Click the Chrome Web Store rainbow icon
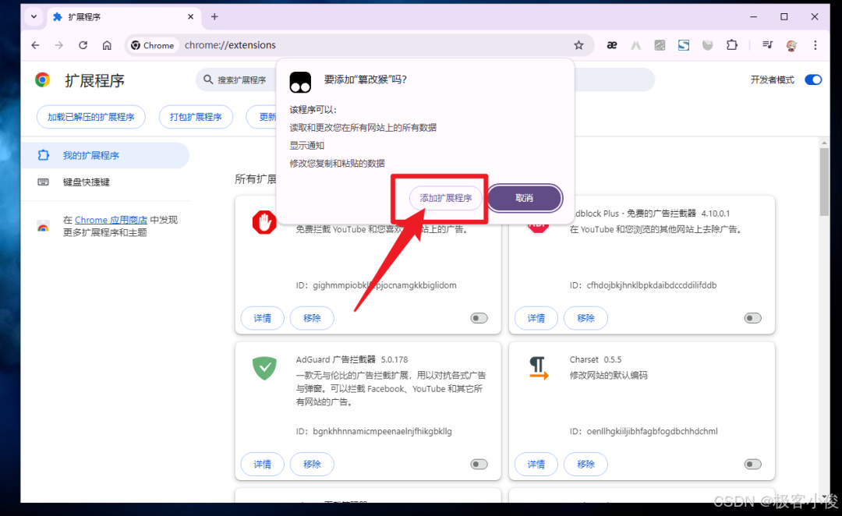Image resolution: width=842 pixels, height=516 pixels. (x=43, y=226)
